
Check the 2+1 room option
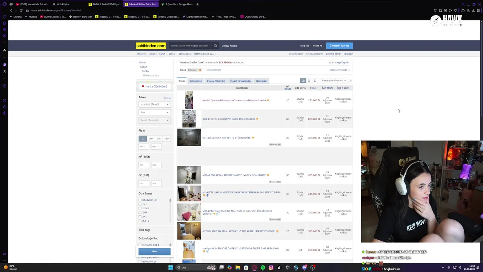click(x=140, y=216)
